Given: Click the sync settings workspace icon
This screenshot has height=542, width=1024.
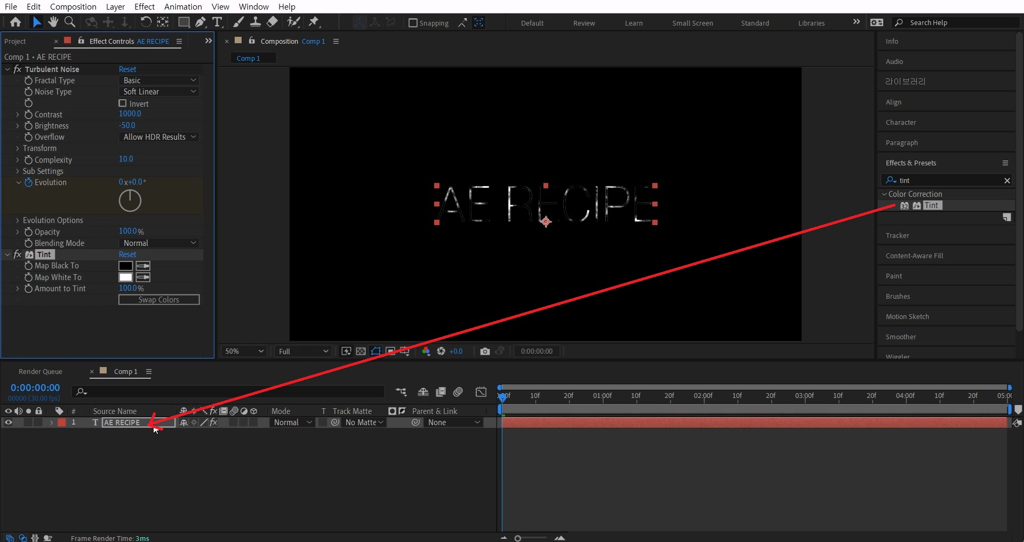Looking at the screenshot, I should point(877,22).
